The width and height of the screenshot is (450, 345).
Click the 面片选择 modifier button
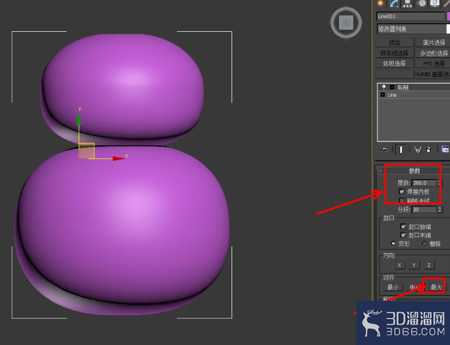click(x=433, y=42)
